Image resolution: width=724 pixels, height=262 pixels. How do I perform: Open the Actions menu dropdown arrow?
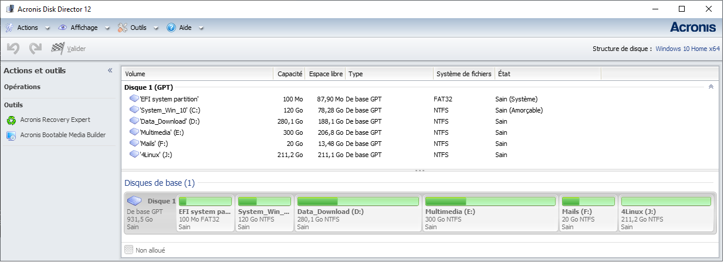click(x=47, y=28)
